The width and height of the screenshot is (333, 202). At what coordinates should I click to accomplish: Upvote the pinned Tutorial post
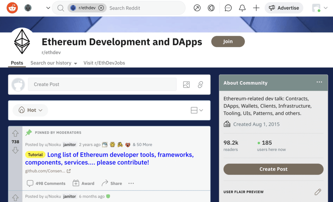(15, 133)
